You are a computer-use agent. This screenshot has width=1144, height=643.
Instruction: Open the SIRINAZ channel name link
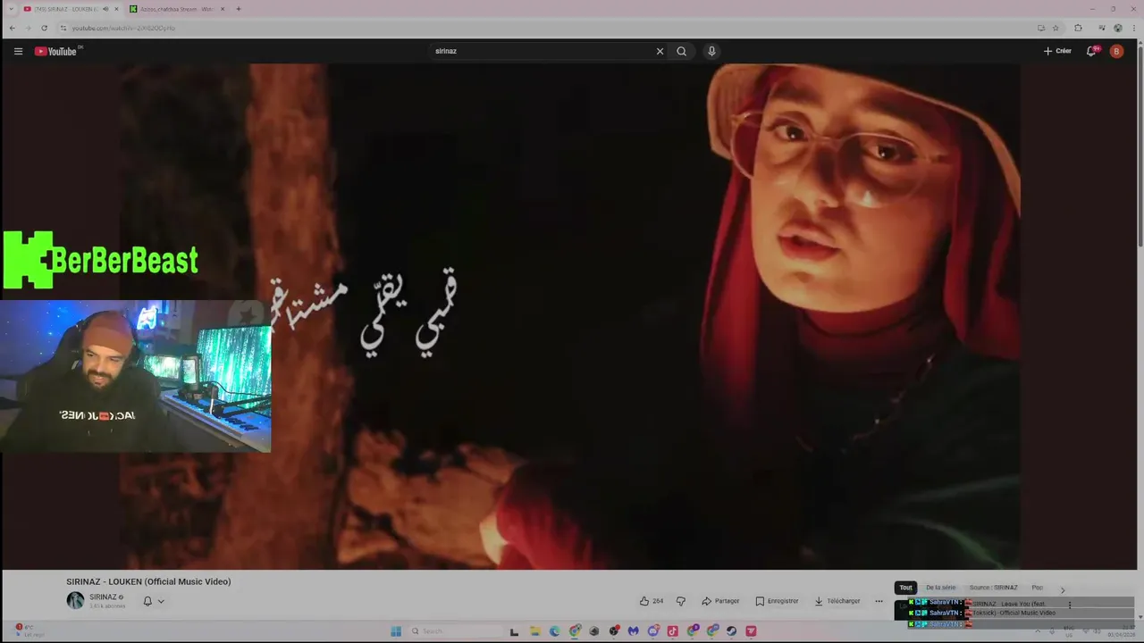(x=103, y=597)
